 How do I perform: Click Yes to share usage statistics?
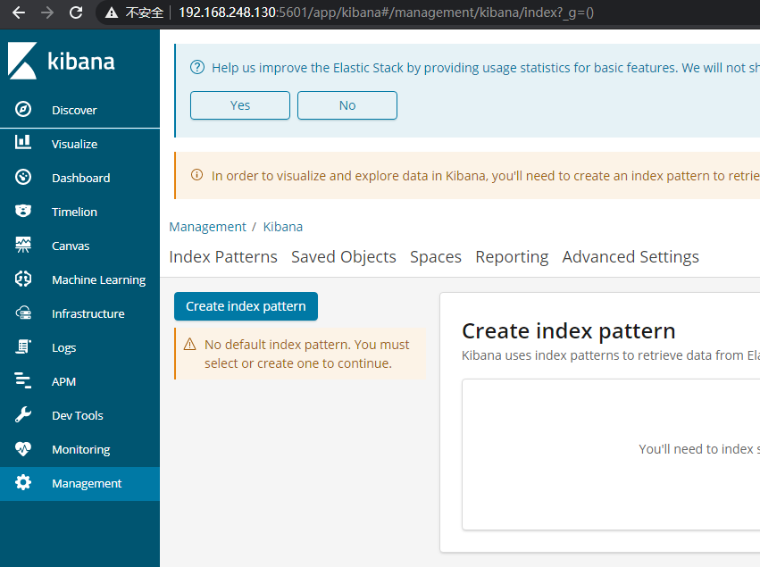pos(240,105)
